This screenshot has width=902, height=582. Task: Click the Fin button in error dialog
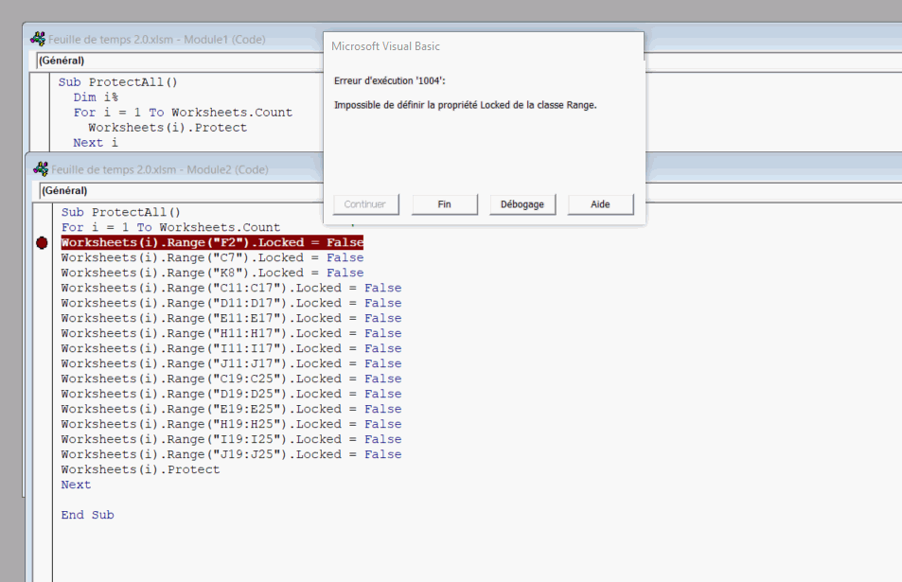tap(444, 204)
